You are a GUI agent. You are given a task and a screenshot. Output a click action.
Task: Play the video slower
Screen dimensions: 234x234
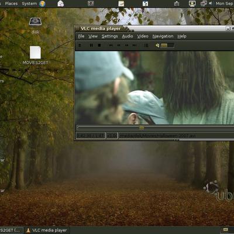point(119,45)
